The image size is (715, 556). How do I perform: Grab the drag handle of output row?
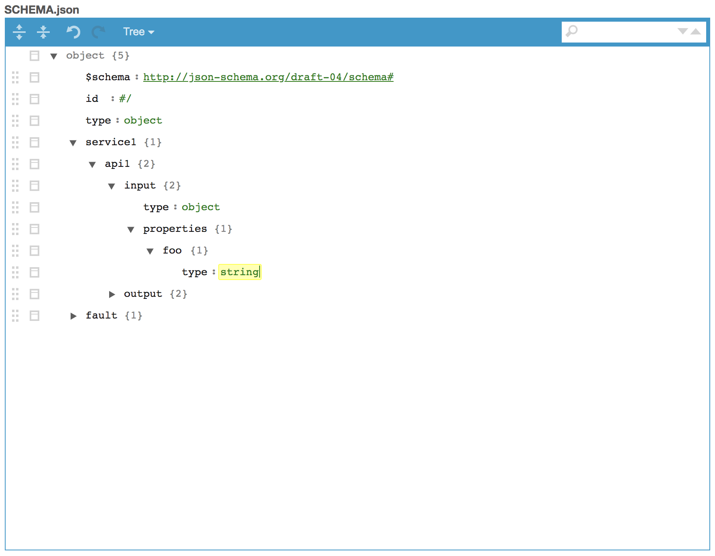tap(15, 294)
